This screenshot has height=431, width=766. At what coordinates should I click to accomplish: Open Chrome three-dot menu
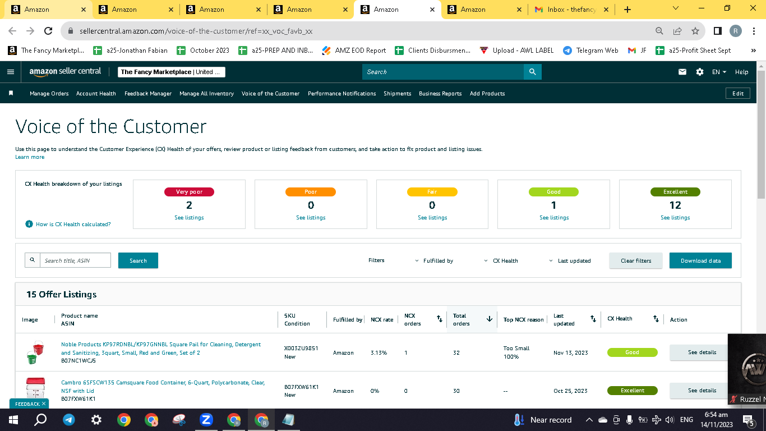click(x=754, y=31)
